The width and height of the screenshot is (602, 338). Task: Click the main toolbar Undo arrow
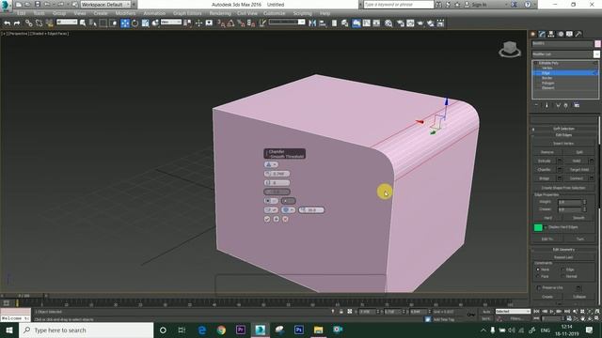click(7, 23)
